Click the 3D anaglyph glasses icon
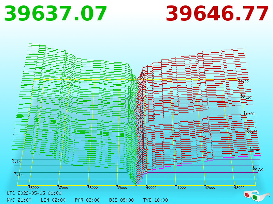Image resolution: width=273 pixels, height=204 pixels. pos(257,196)
